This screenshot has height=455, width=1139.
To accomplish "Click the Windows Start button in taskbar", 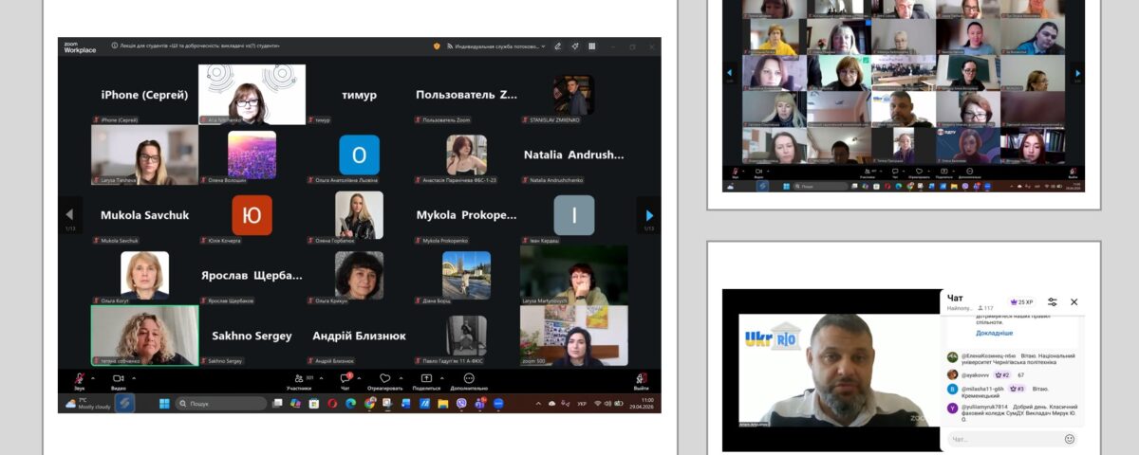I will click(x=164, y=403).
